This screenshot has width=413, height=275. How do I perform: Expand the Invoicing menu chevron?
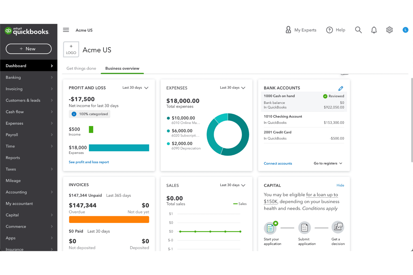pos(52,89)
